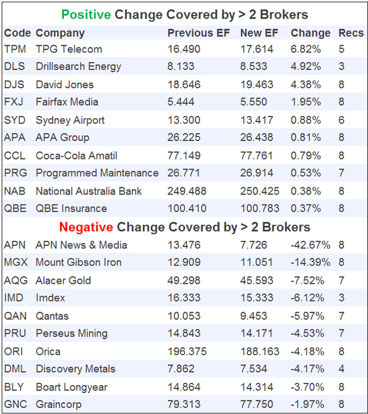Click the Boart Longyear company name
368x414 pixels.
click(71, 387)
